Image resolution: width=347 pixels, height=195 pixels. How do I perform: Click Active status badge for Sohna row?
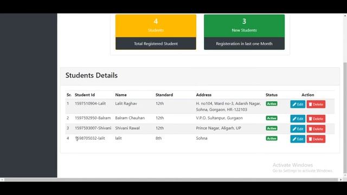[272, 139]
